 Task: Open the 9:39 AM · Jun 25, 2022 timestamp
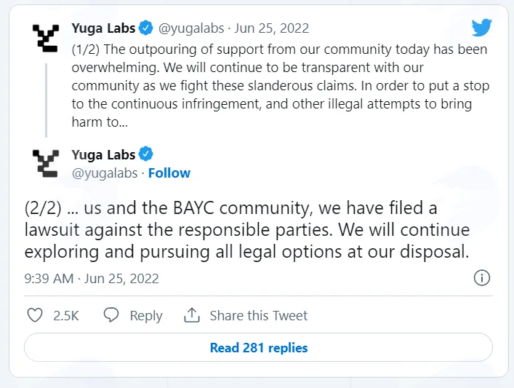92,279
